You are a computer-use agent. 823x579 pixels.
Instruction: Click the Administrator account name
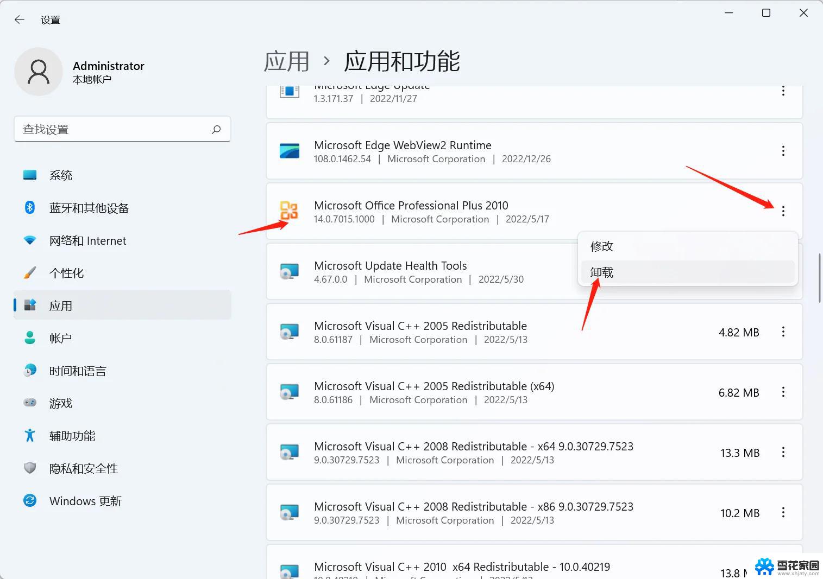(x=109, y=66)
